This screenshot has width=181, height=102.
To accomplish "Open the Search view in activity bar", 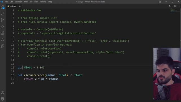I will (3, 13).
